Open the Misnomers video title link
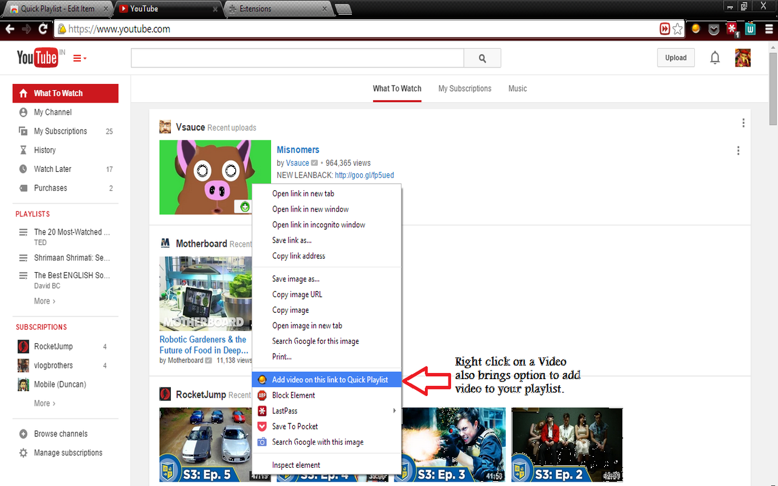This screenshot has width=778, height=486. [298, 150]
